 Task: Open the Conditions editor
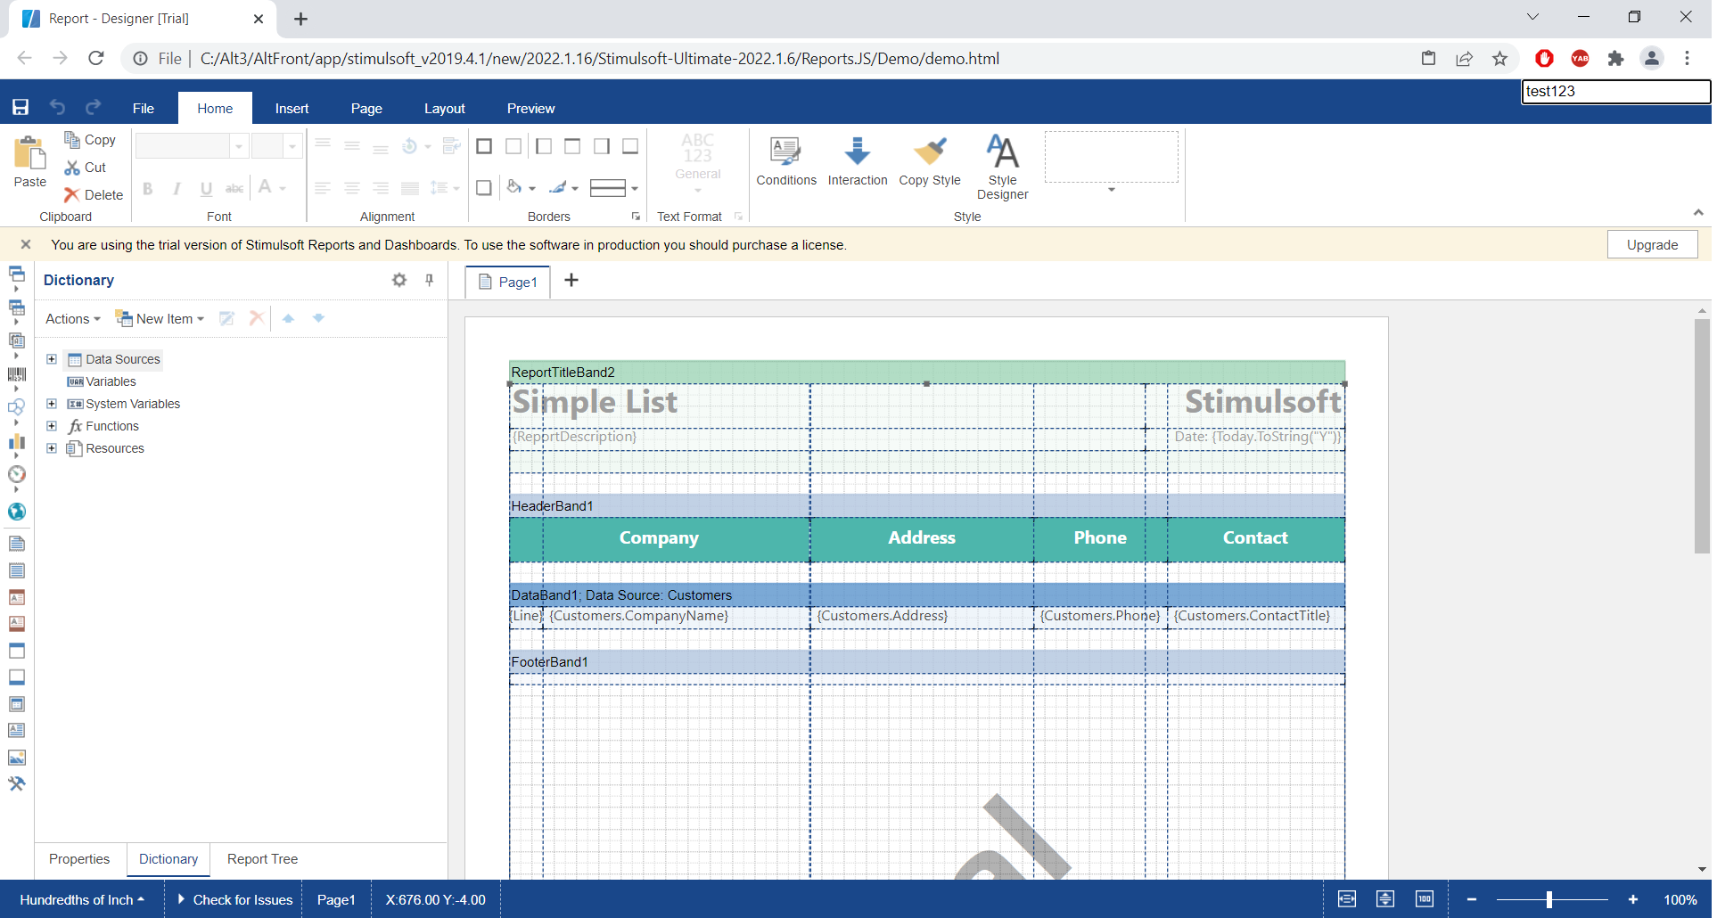tap(786, 161)
